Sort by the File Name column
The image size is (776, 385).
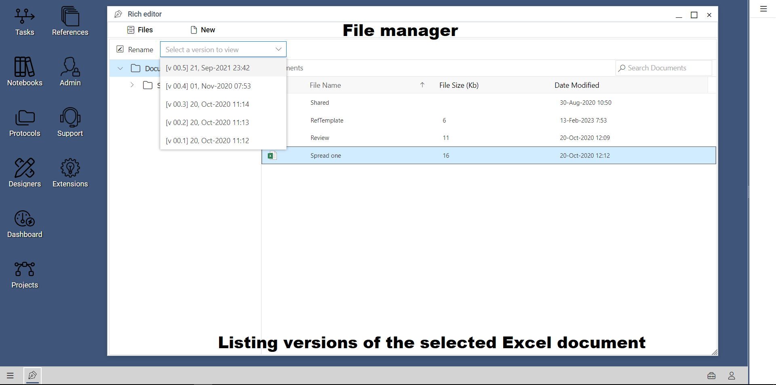click(325, 85)
